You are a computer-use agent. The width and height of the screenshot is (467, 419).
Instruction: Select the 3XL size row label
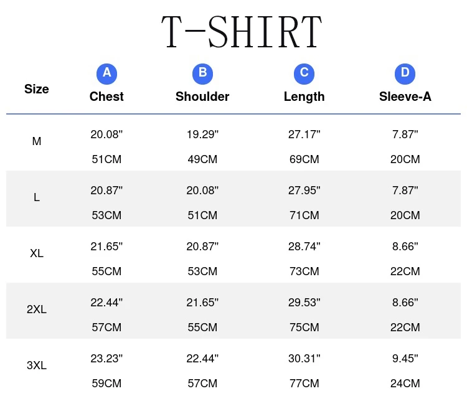(x=37, y=365)
